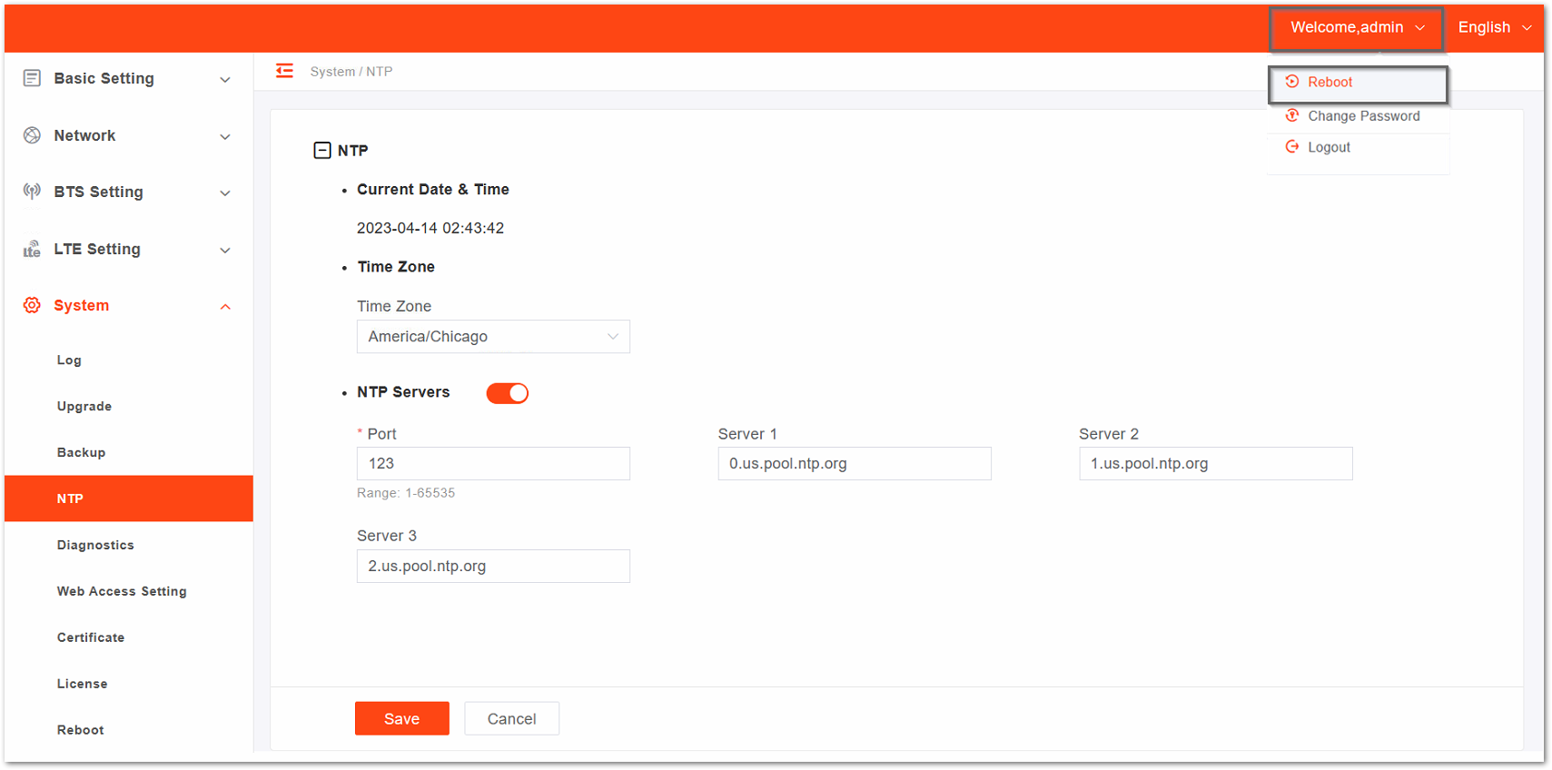This screenshot has width=1552, height=770.
Task: Click the Network globe icon
Action: coord(32,135)
